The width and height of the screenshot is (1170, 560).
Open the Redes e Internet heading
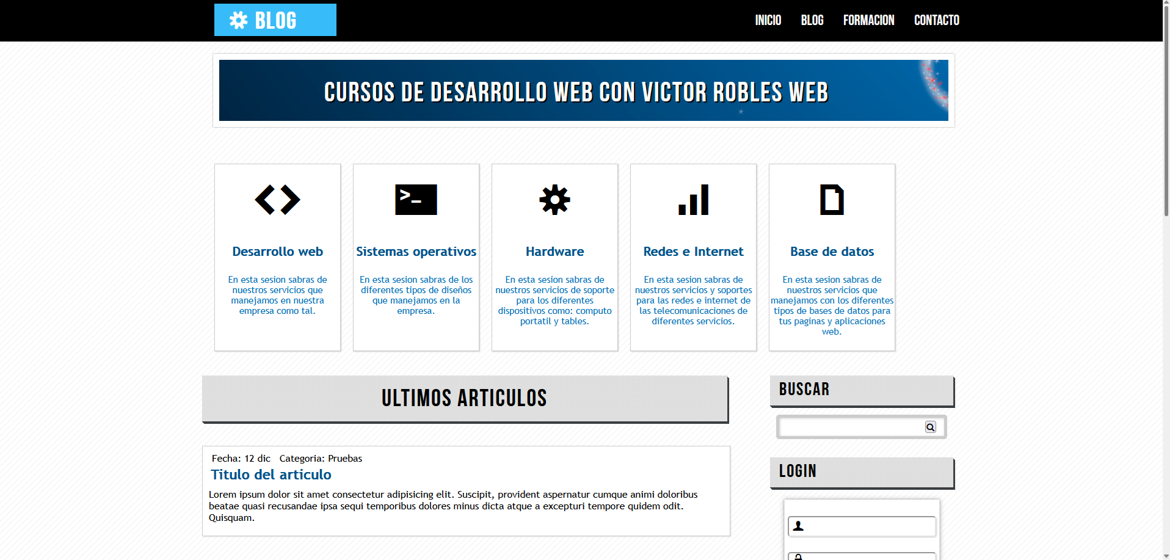pyautogui.click(x=693, y=252)
